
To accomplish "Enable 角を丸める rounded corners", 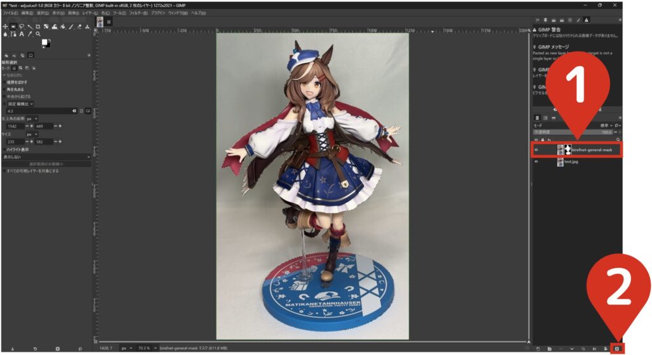I will tap(4, 89).
